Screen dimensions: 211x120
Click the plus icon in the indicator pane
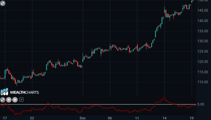(x=21, y=99)
